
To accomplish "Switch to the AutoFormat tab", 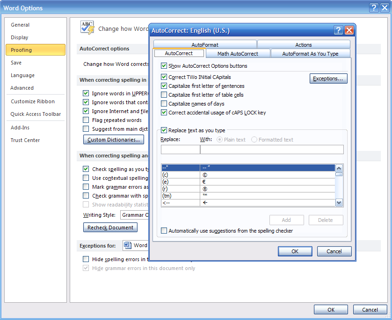I will tap(205, 45).
